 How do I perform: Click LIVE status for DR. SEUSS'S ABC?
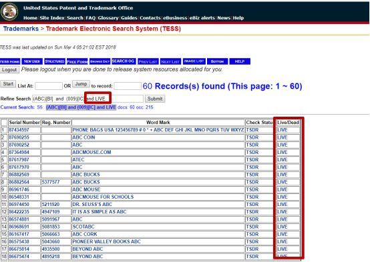(x=283, y=204)
